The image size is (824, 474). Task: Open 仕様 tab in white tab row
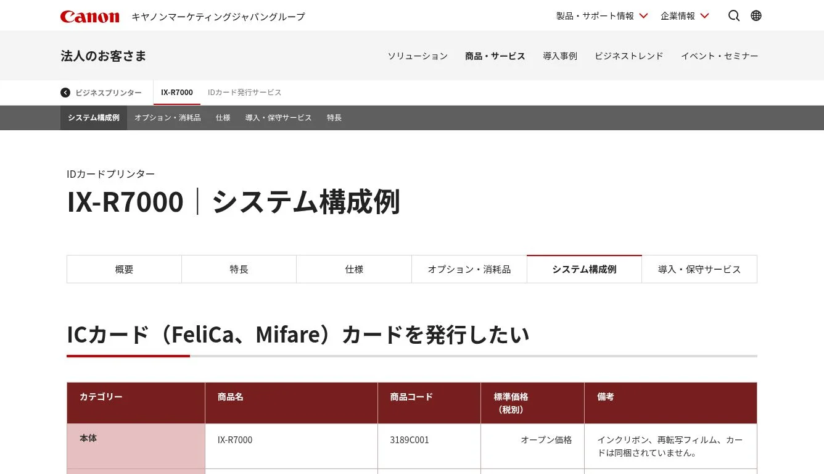354,269
